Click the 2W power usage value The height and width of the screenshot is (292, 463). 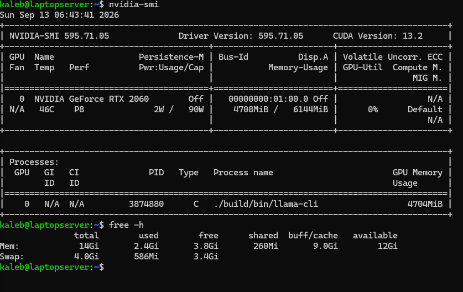click(159, 109)
